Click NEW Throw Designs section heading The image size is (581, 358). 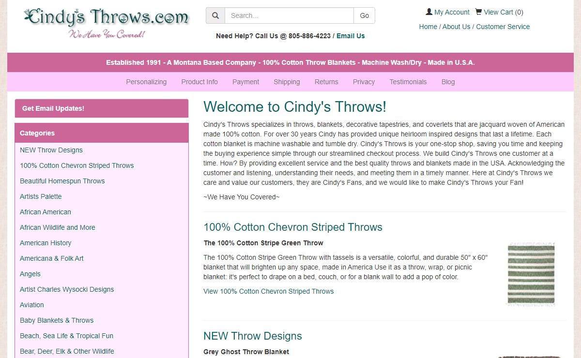(253, 336)
